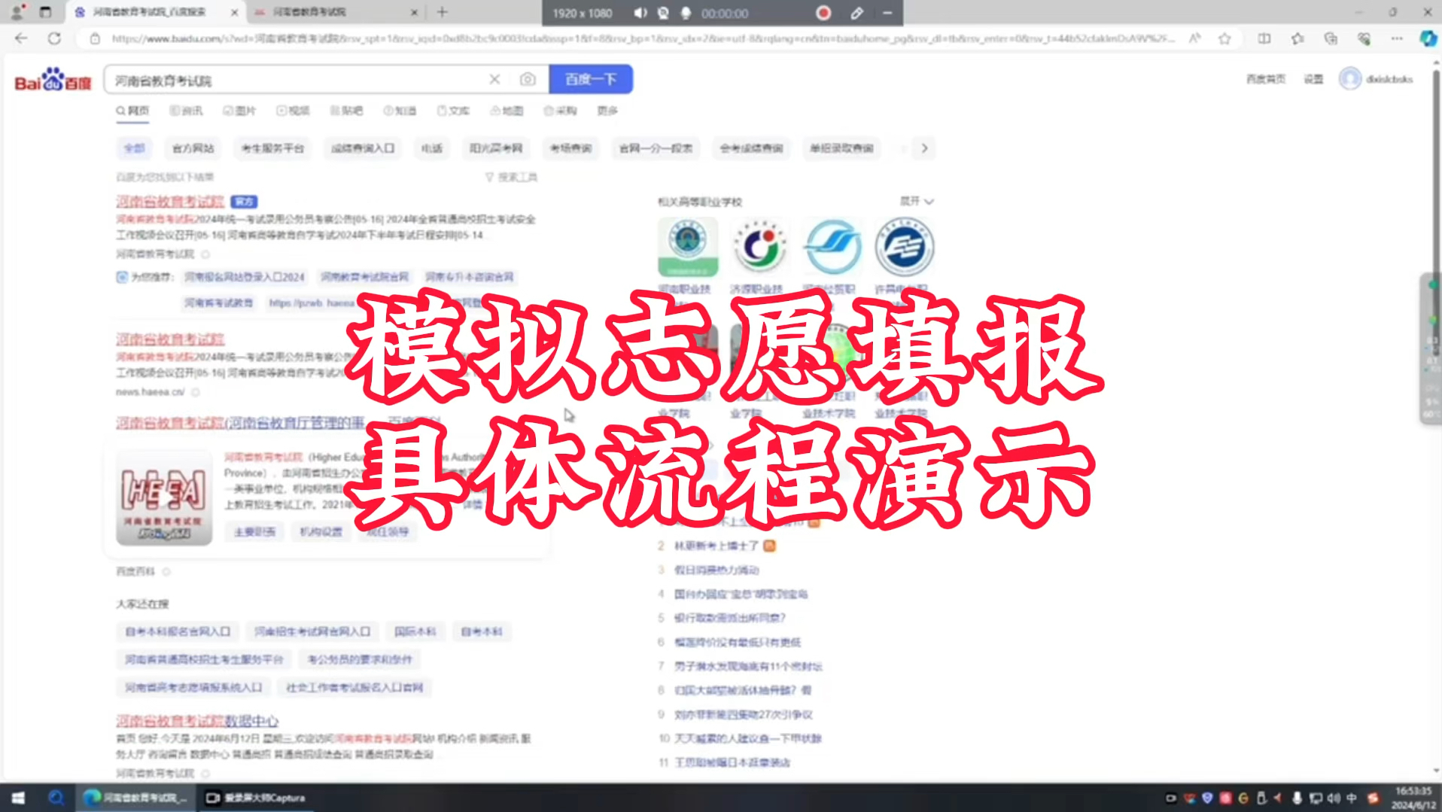Click the HEEA encyclopedia thumbnail
The height and width of the screenshot is (812, 1442).
click(164, 497)
